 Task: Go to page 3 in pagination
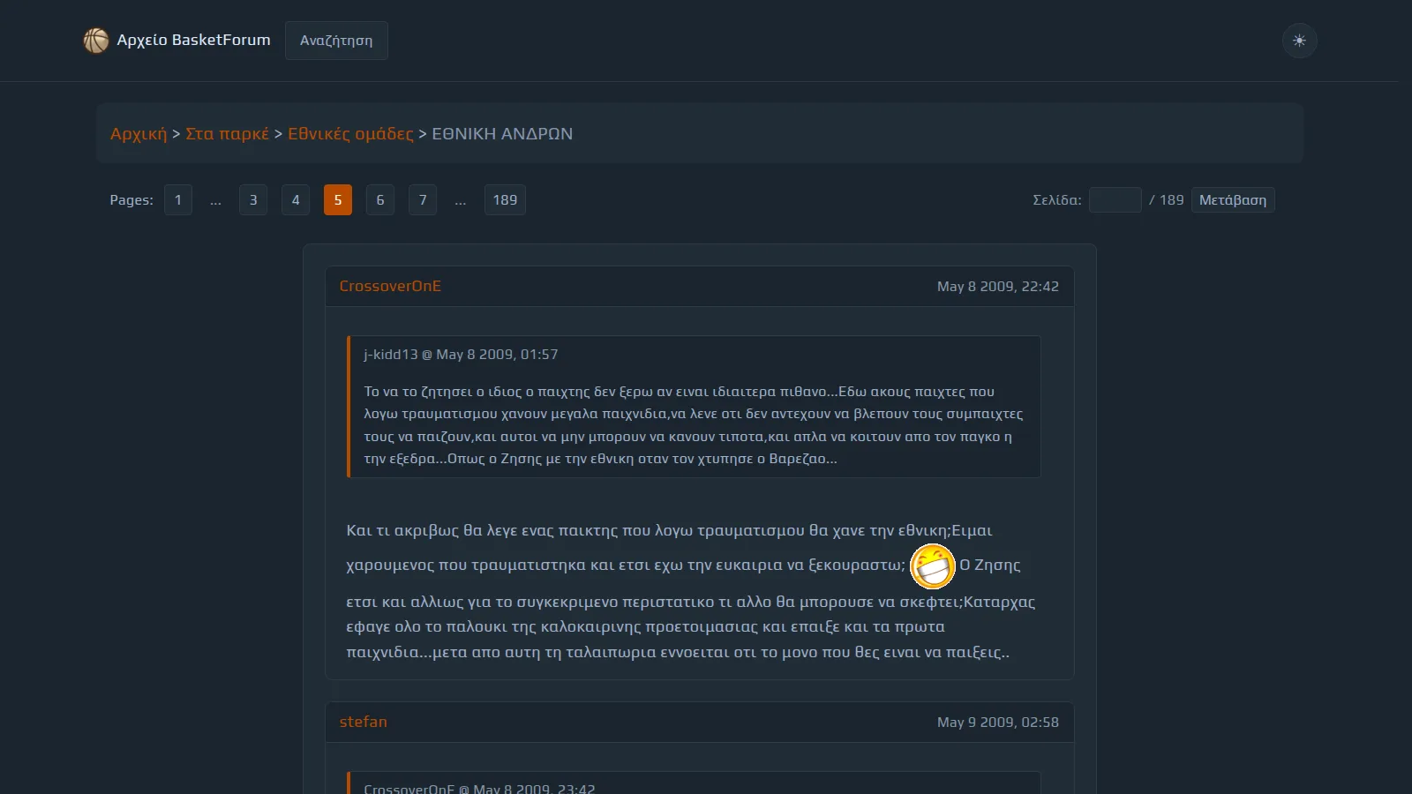253,199
